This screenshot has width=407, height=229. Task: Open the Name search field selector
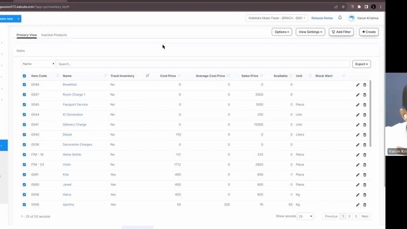tap(38, 64)
